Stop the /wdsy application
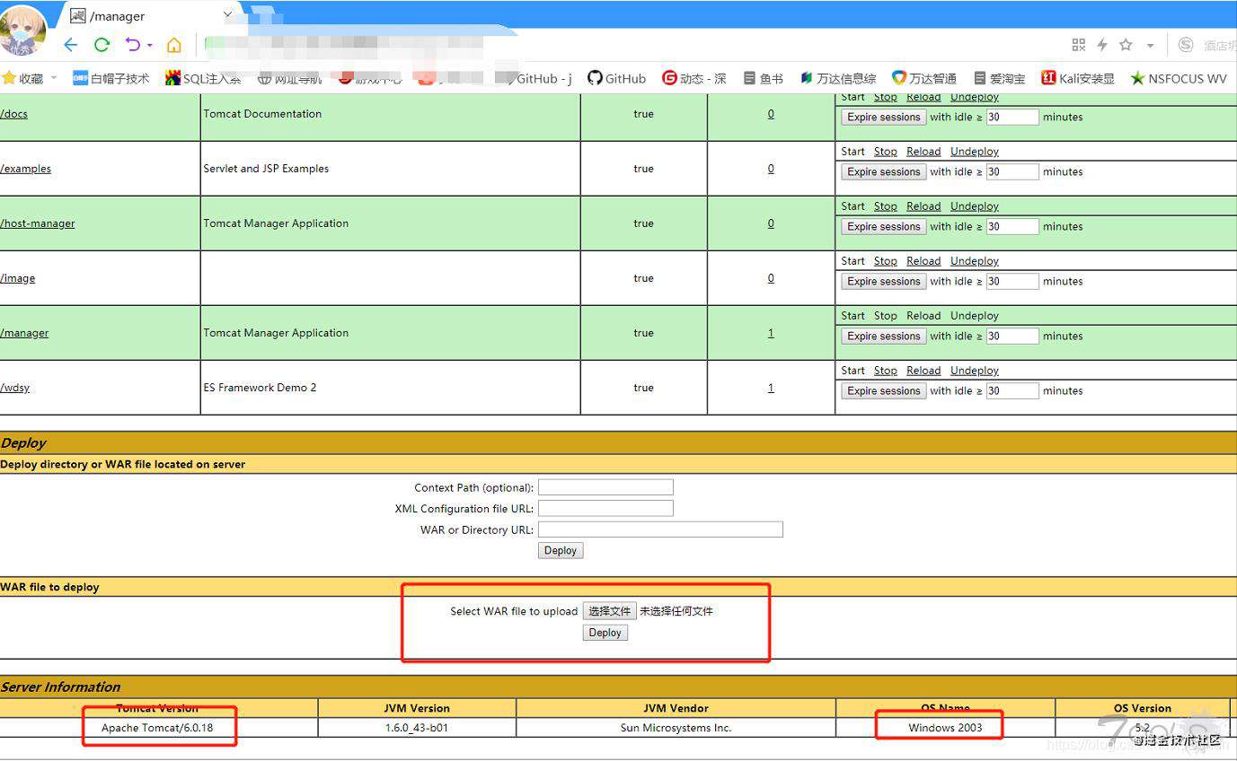Viewport: 1237px width, 761px height. click(886, 371)
